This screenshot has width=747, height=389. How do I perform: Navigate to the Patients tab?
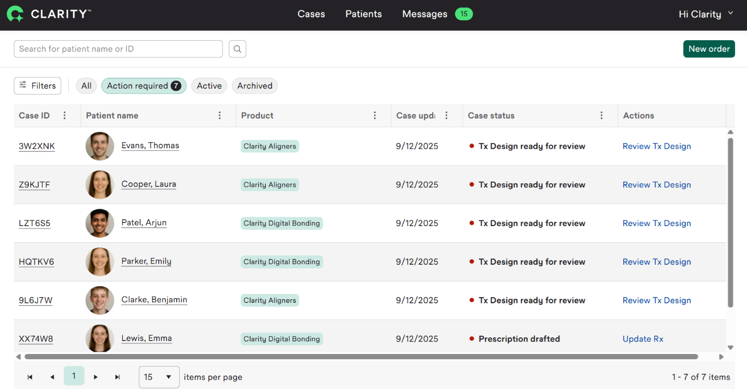[x=364, y=14]
